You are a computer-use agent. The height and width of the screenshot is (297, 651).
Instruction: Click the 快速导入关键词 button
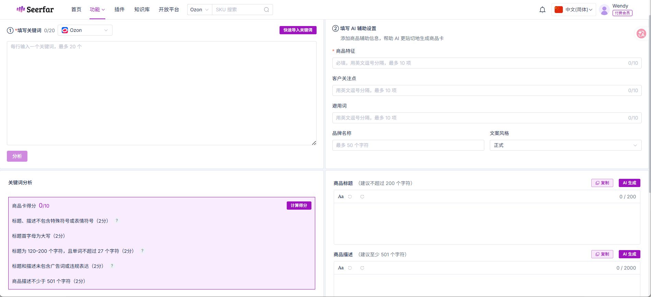coord(298,30)
